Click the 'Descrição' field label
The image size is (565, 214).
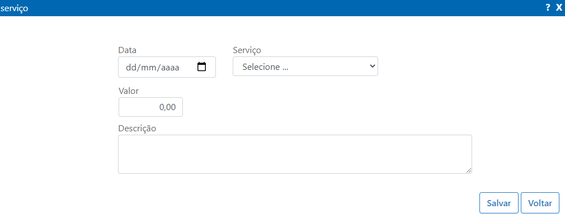coord(137,129)
